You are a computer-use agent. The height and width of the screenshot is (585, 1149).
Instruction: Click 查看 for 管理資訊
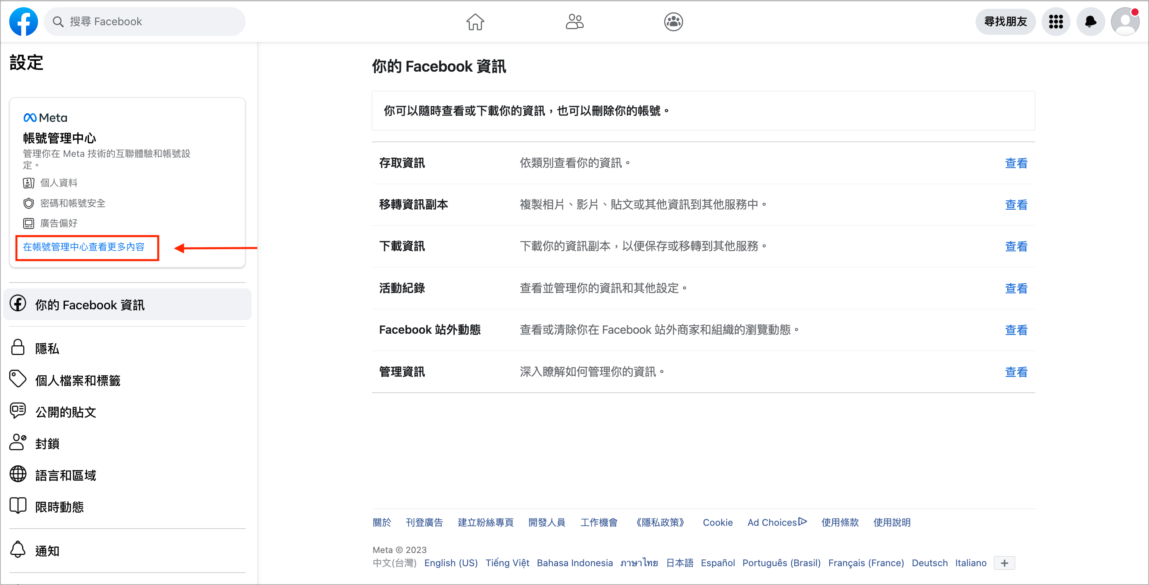(1016, 372)
